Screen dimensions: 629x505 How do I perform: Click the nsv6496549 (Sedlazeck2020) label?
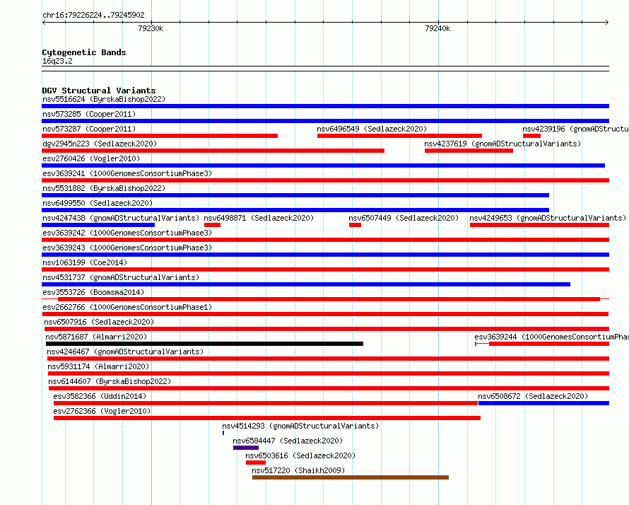click(372, 129)
